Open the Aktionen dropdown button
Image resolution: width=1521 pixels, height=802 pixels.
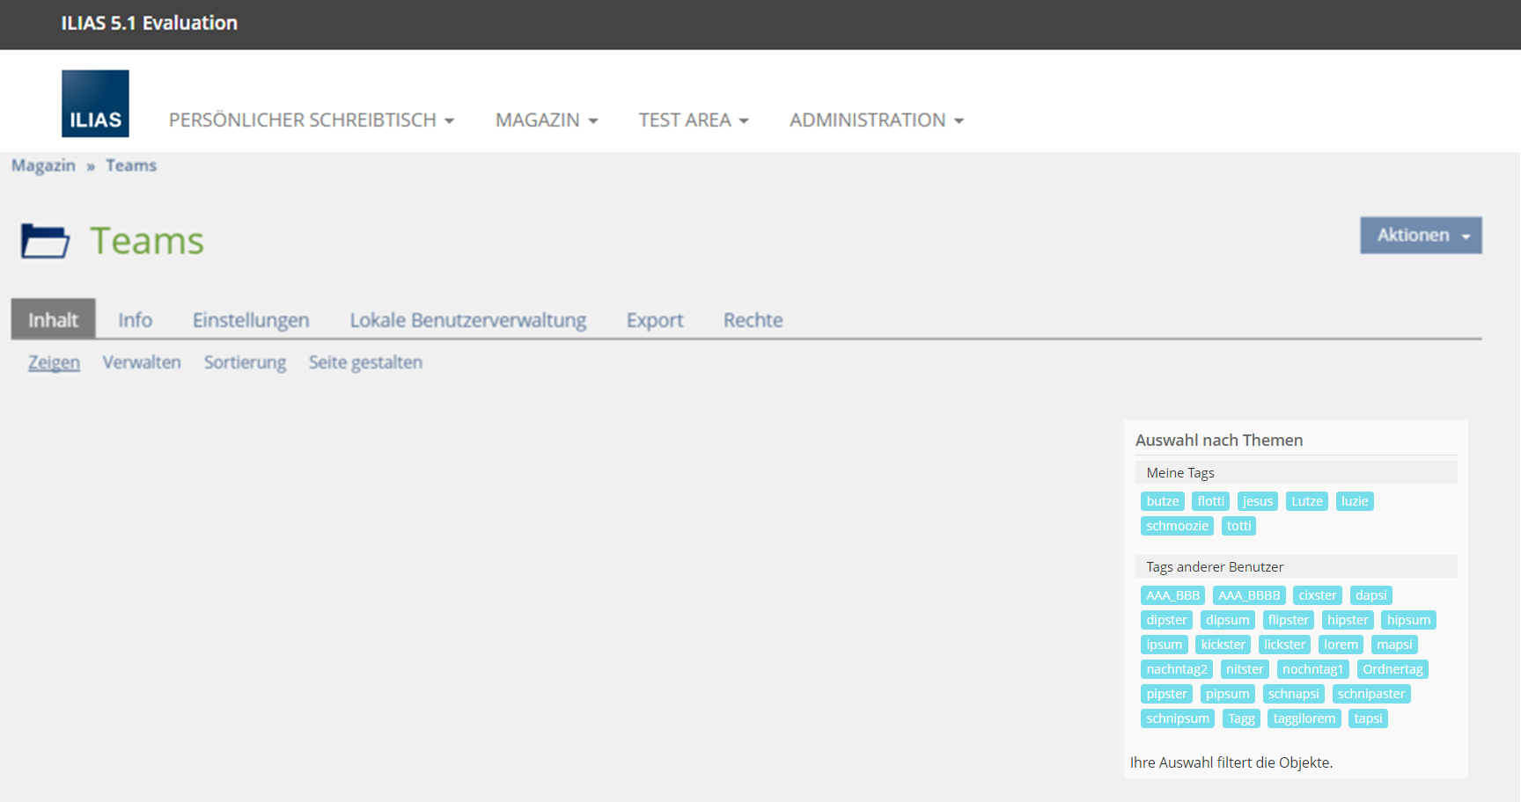(1420, 236)
